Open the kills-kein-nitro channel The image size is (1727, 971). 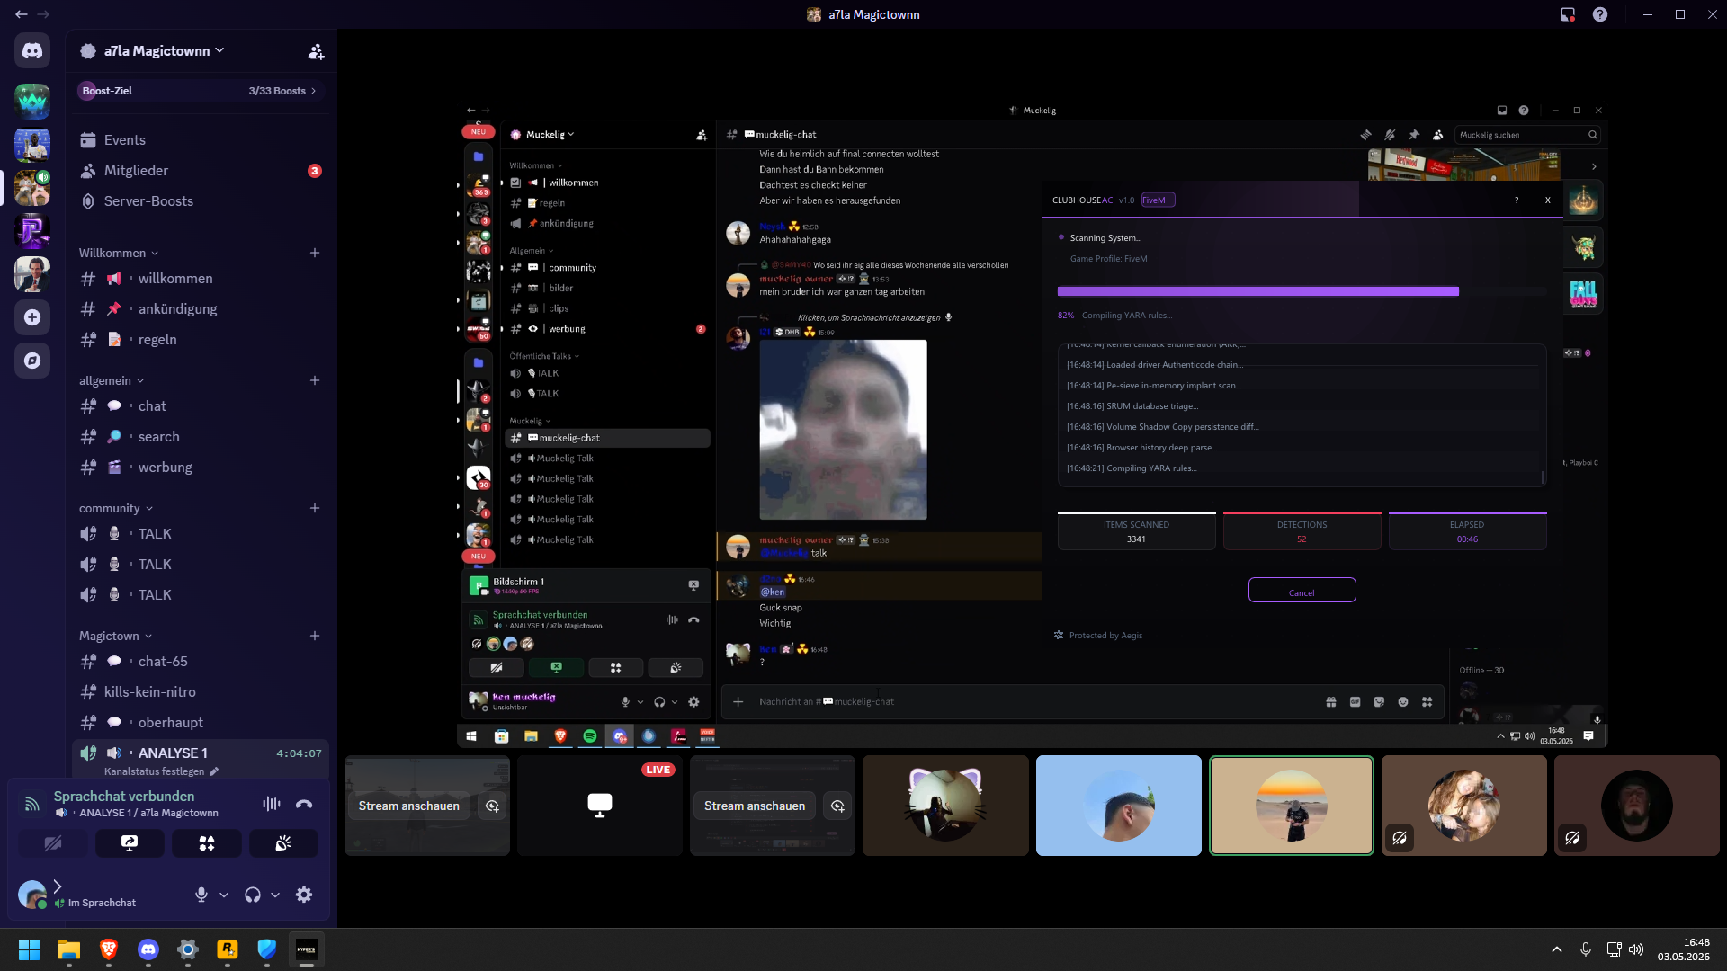click(x=200, y=692)
